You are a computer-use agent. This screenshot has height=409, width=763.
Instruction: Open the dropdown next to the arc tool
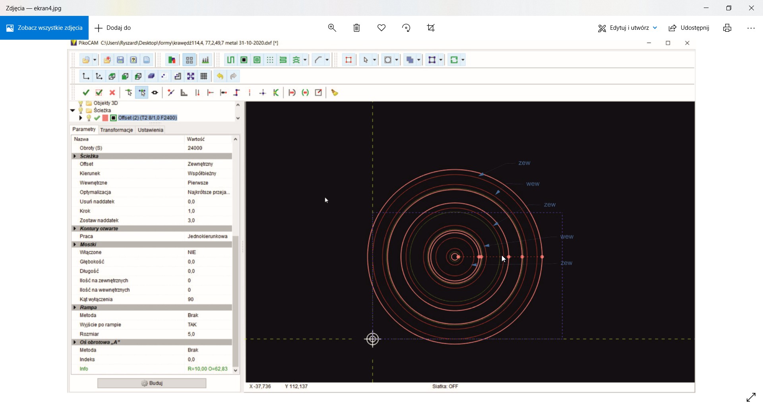(x=327, y=60)
